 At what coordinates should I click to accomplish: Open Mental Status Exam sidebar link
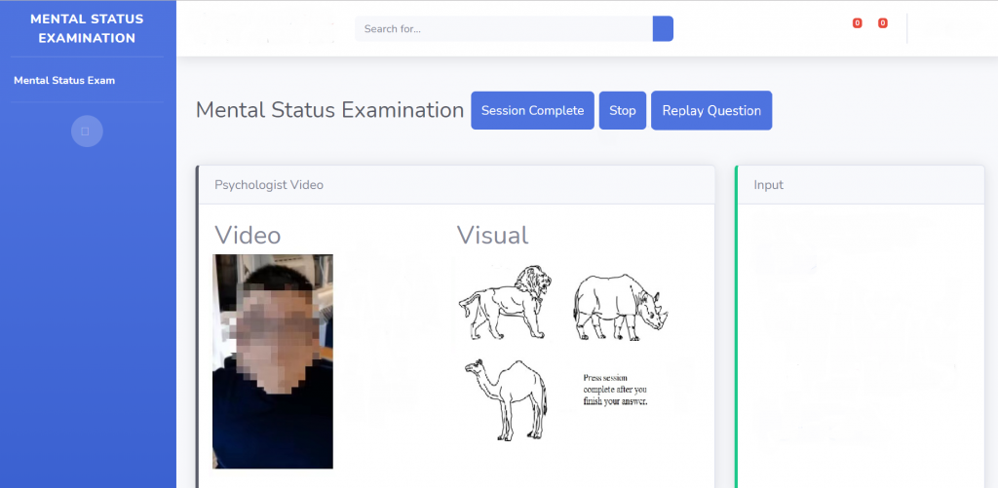pyautogui.click(x=64, y=80)
